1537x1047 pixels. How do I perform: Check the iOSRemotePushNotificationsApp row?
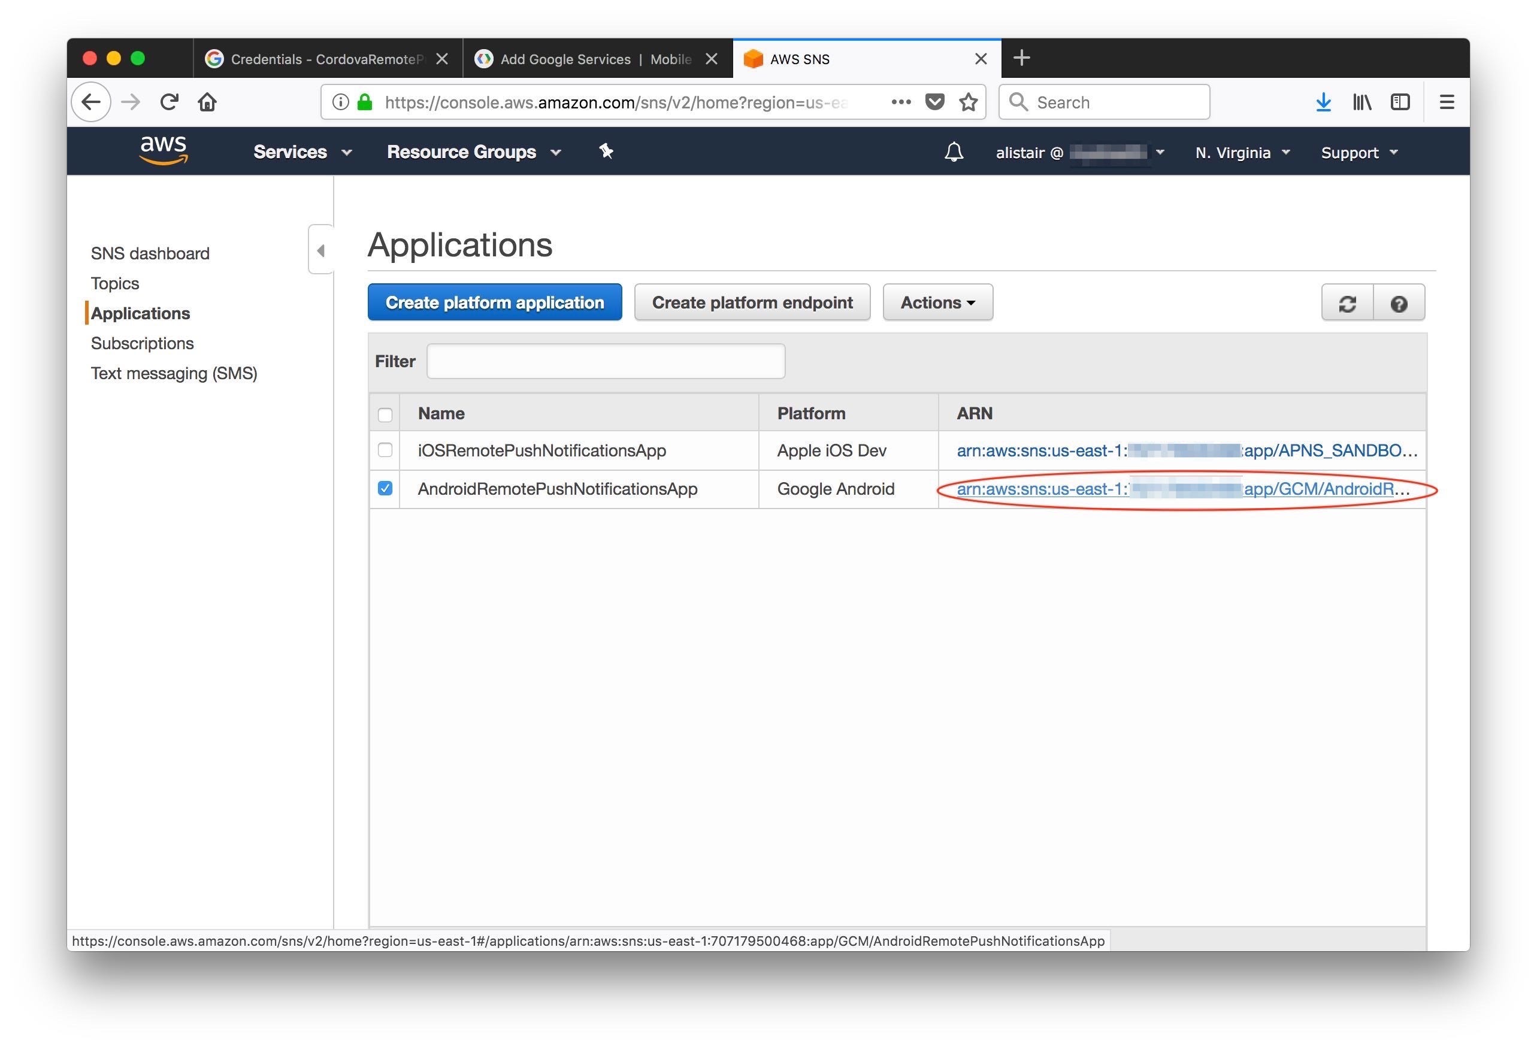[x=385, y=450]
